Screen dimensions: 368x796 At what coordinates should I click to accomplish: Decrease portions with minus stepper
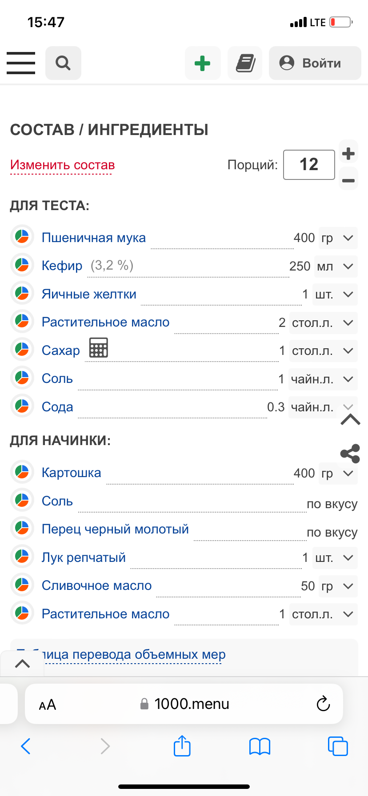click(348, 180)
